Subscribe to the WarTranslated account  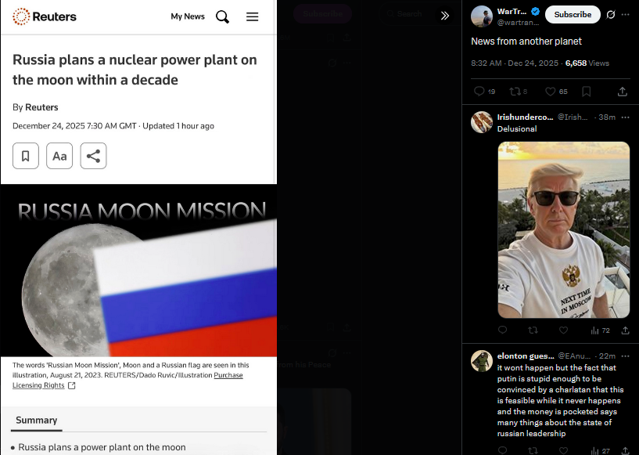573,14
